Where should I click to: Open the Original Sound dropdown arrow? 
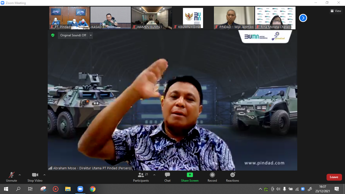pyautogui.click(x=91, y=35)
